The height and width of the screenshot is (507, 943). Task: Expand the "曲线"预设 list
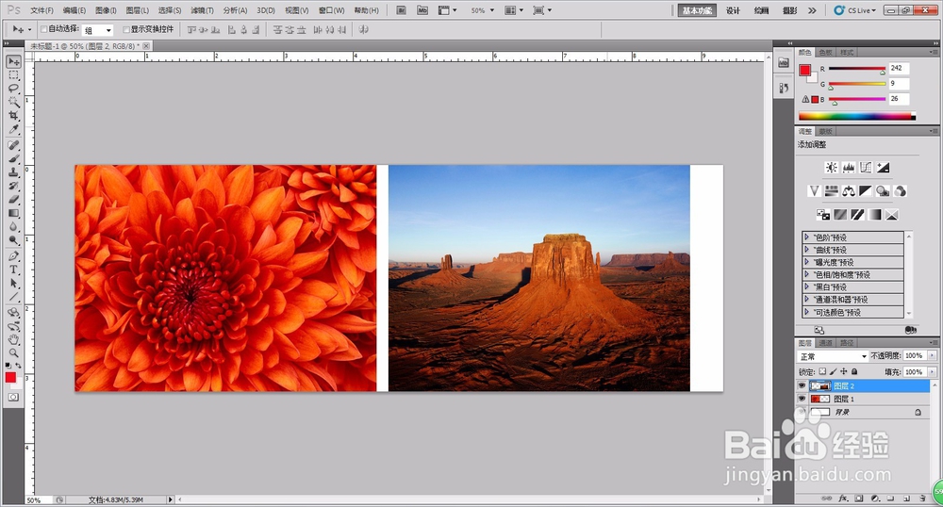tap(806, 250)
